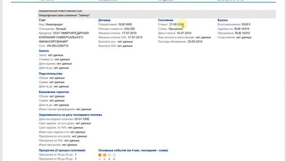286x161 pixels.
Task: Click the 'Состояние' section heading
Action: coord(165,20)
